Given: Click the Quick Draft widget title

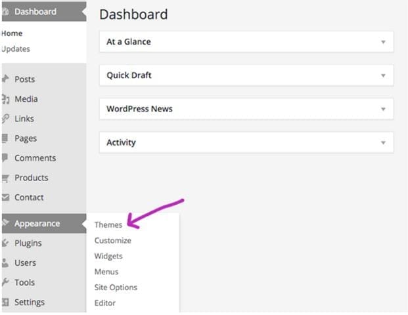Looking at the screenshot, I should click(x=129, y=75).
